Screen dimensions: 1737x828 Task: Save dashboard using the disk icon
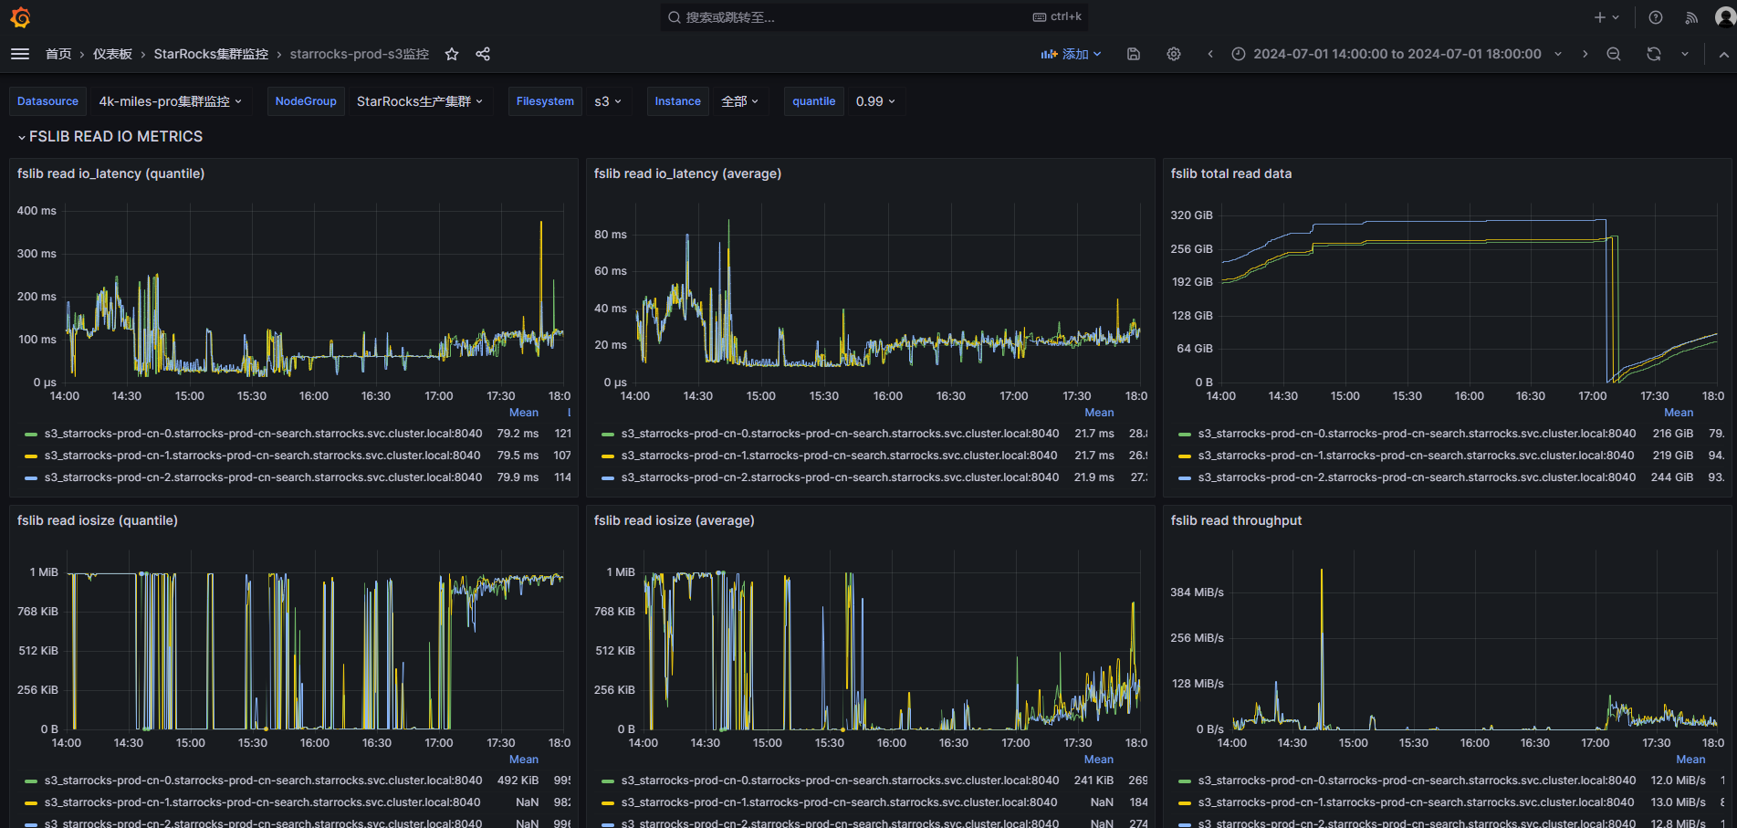[1134, 54]
